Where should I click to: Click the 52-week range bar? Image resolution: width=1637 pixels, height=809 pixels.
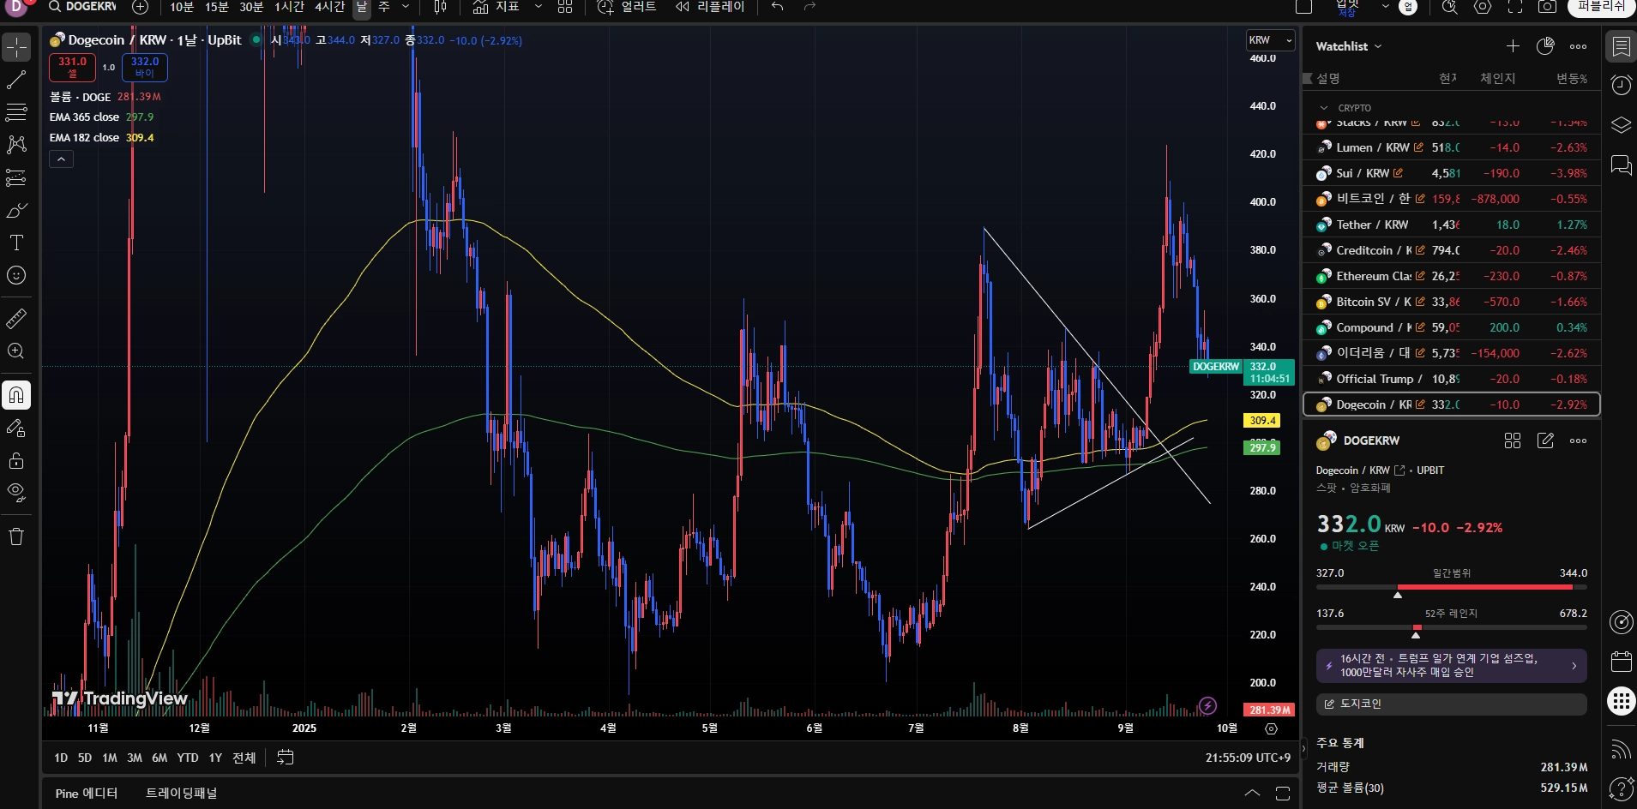tap(1451, 628)
